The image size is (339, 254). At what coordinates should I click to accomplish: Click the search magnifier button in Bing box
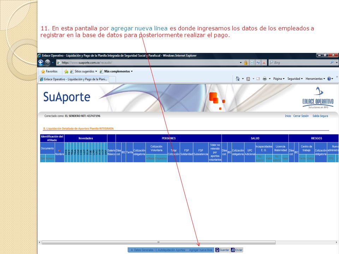pyautogui.click(x=332, y=62)
